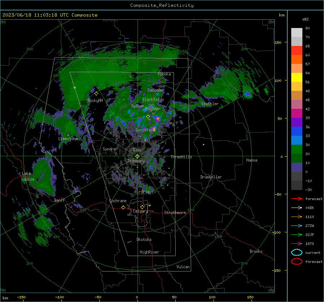Click the yellow radar site marker at center
The width and height of the screenshot is (324, 302).
tap(138, 157)
